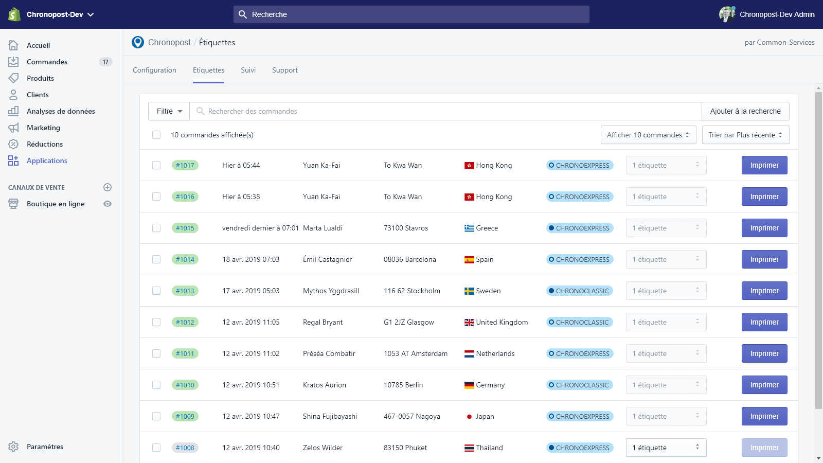Click the Shopify logo top left

pyautogui.click(x=13, y=14)
